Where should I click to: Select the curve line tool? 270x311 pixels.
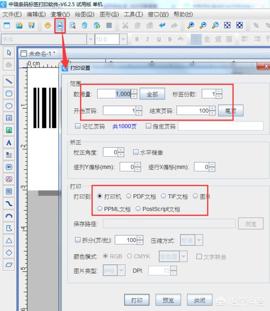(9, 204)
